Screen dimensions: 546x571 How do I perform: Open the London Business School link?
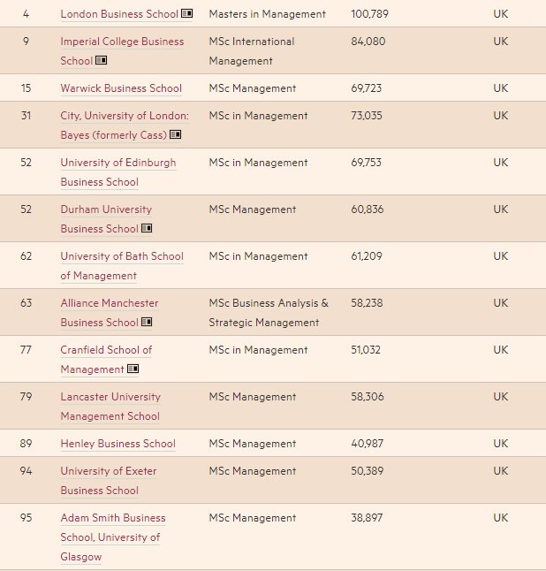119,14
